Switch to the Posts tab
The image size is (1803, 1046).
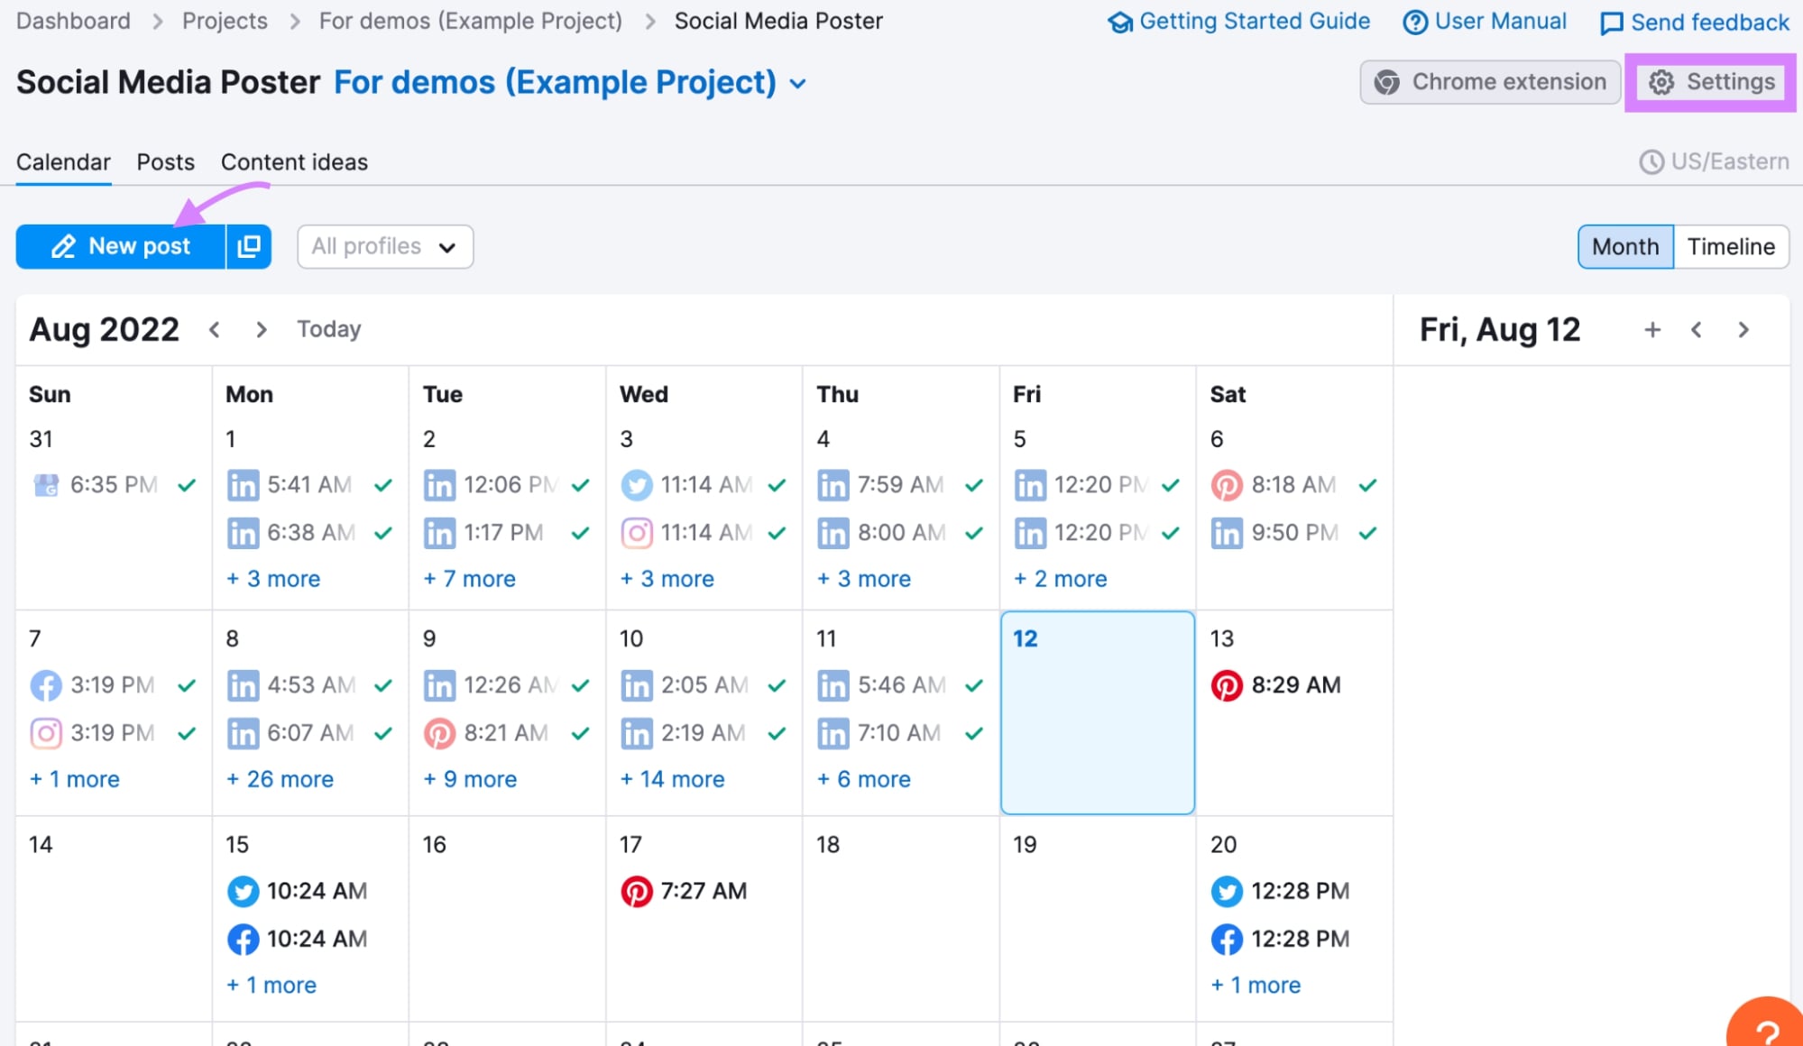(x=165, y=162)
